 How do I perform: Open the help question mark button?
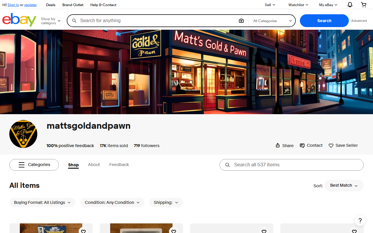click(x=360, y=220)
